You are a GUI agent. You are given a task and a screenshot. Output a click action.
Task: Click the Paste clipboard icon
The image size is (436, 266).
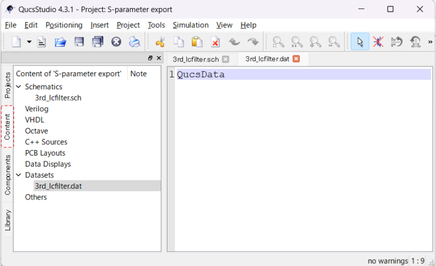197,42
